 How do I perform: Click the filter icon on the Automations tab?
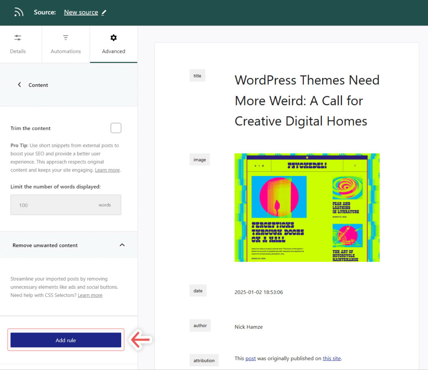[66, 37]
